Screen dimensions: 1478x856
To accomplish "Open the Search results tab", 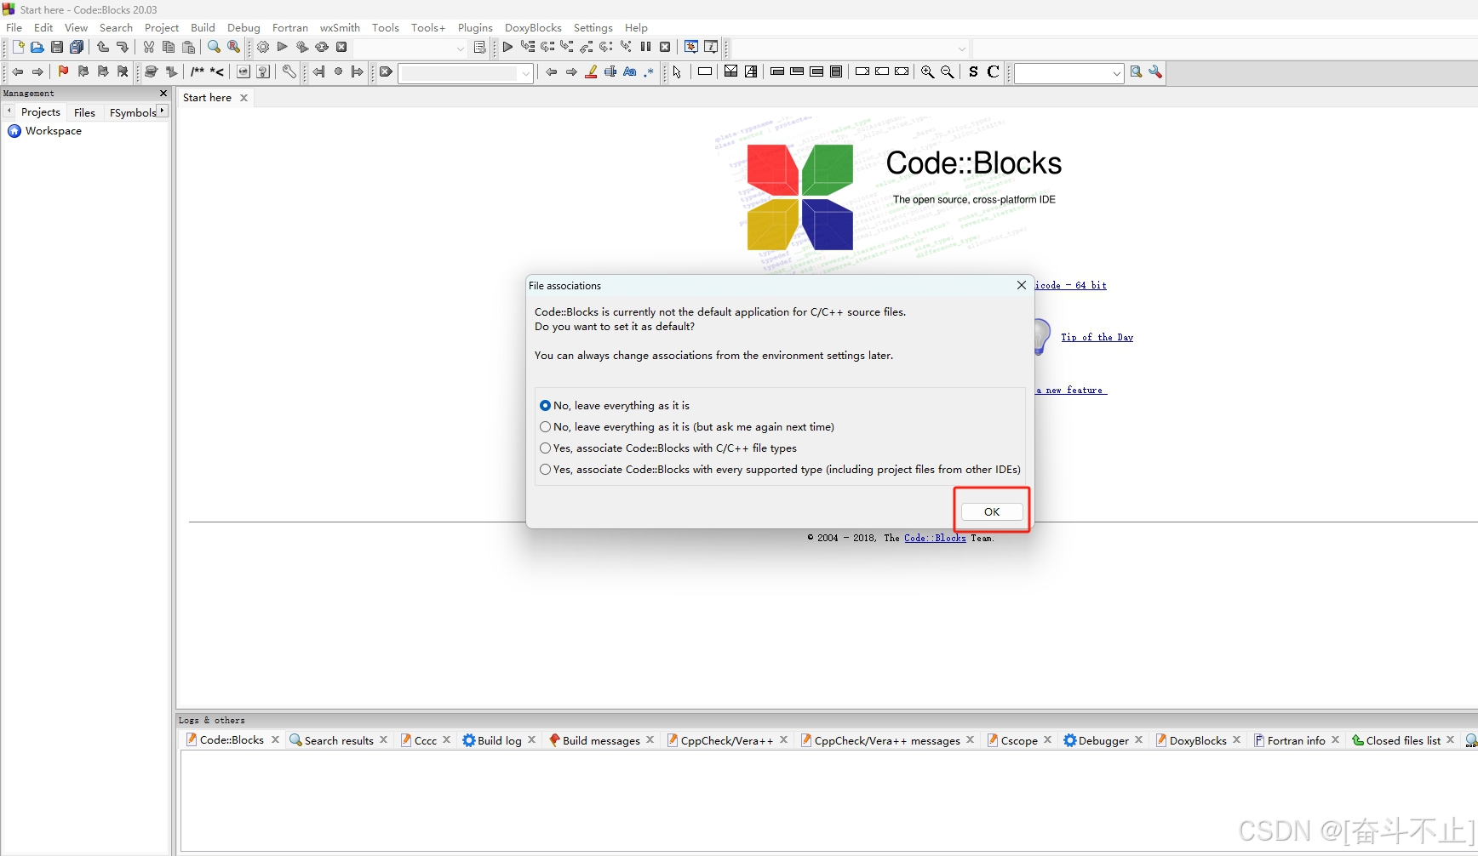I will pyautogui.click(x=339, y=740).
